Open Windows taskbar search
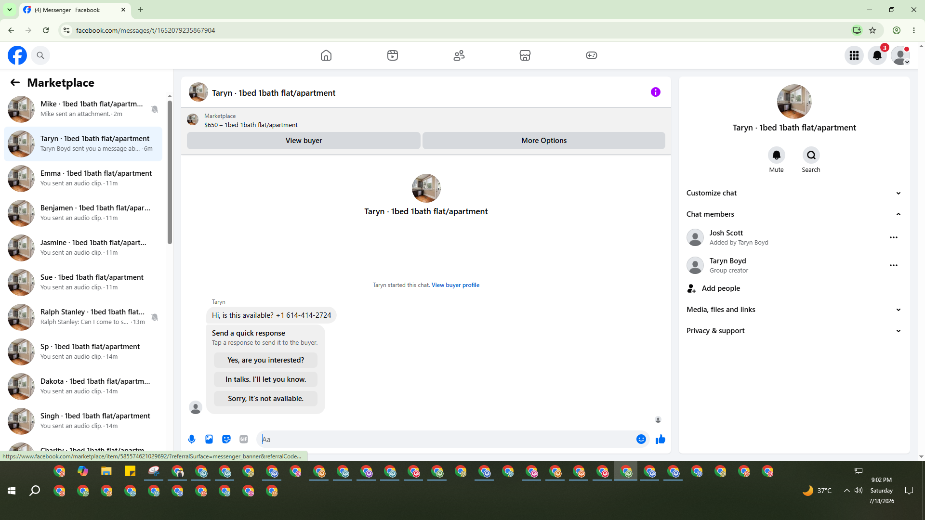This screenshot has height=520, width=925. (x=35, y=491)
